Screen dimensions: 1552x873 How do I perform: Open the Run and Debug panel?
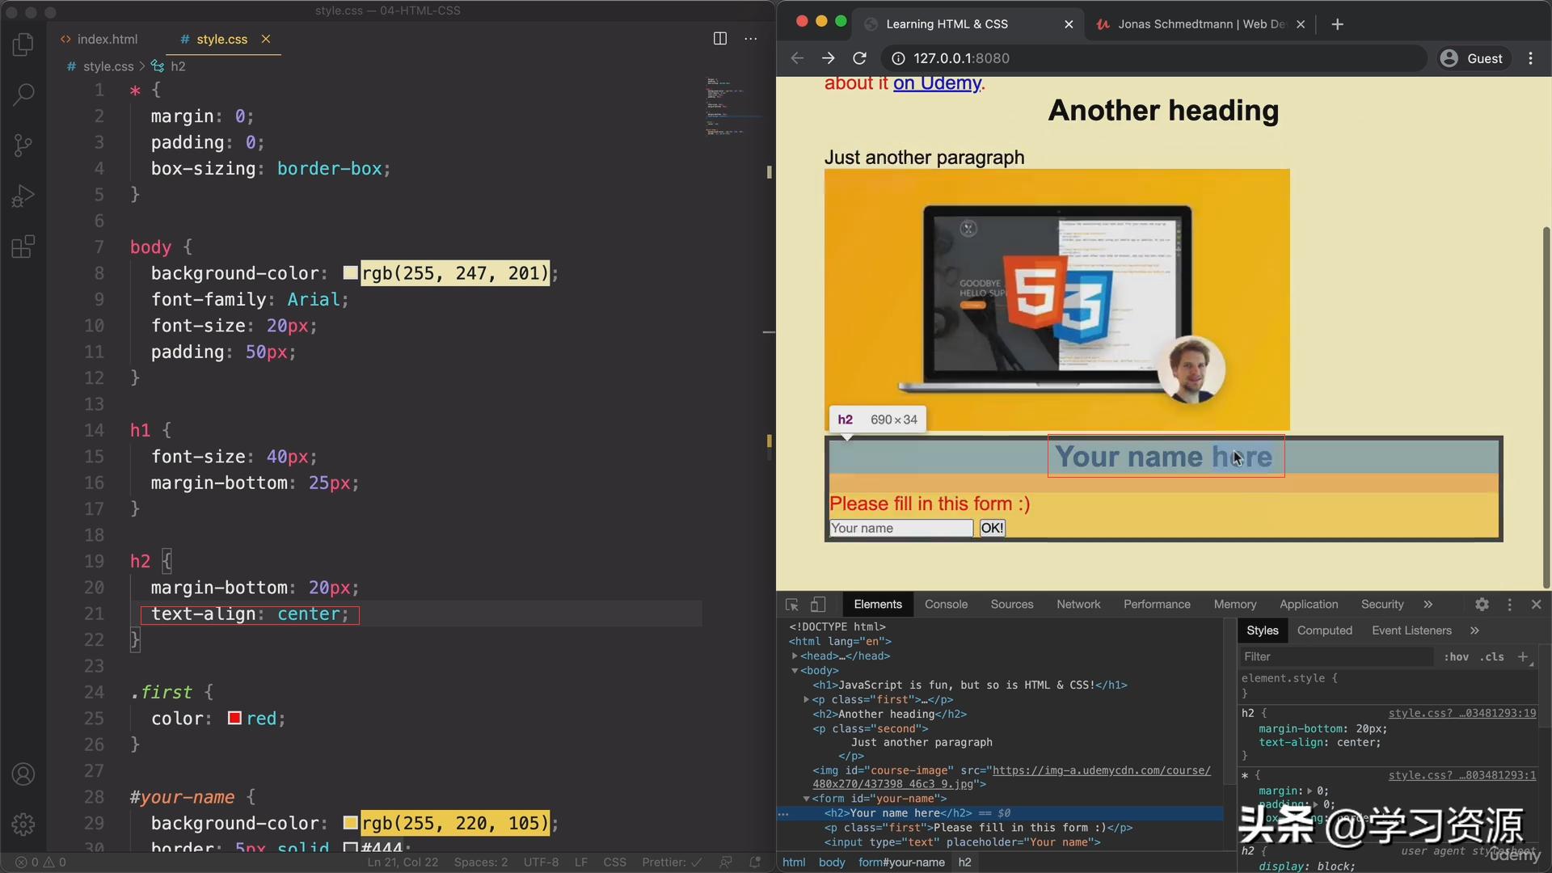pyautogui.click(x=23, y=195)
